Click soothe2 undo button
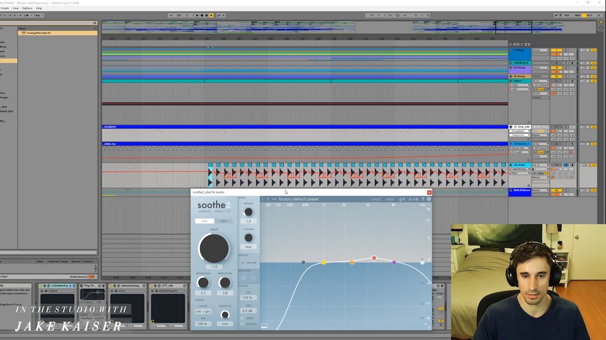This screenshot has height=340, width=606. [376, 199]
